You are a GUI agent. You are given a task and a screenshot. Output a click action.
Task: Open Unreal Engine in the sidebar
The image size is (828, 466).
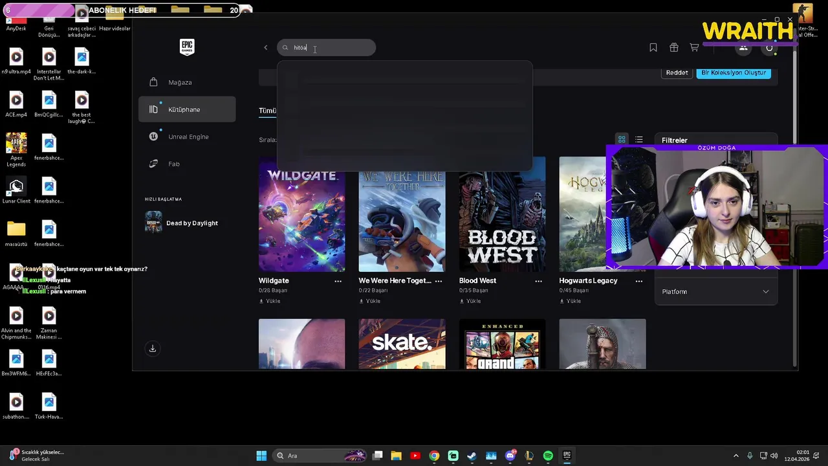(187, 137)
